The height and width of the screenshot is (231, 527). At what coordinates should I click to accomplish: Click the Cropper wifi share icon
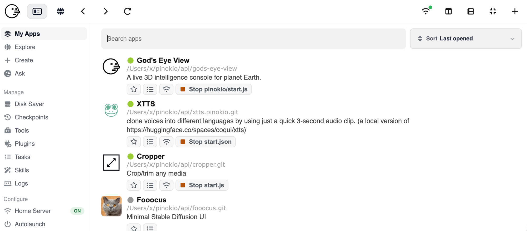click(166, 185)
